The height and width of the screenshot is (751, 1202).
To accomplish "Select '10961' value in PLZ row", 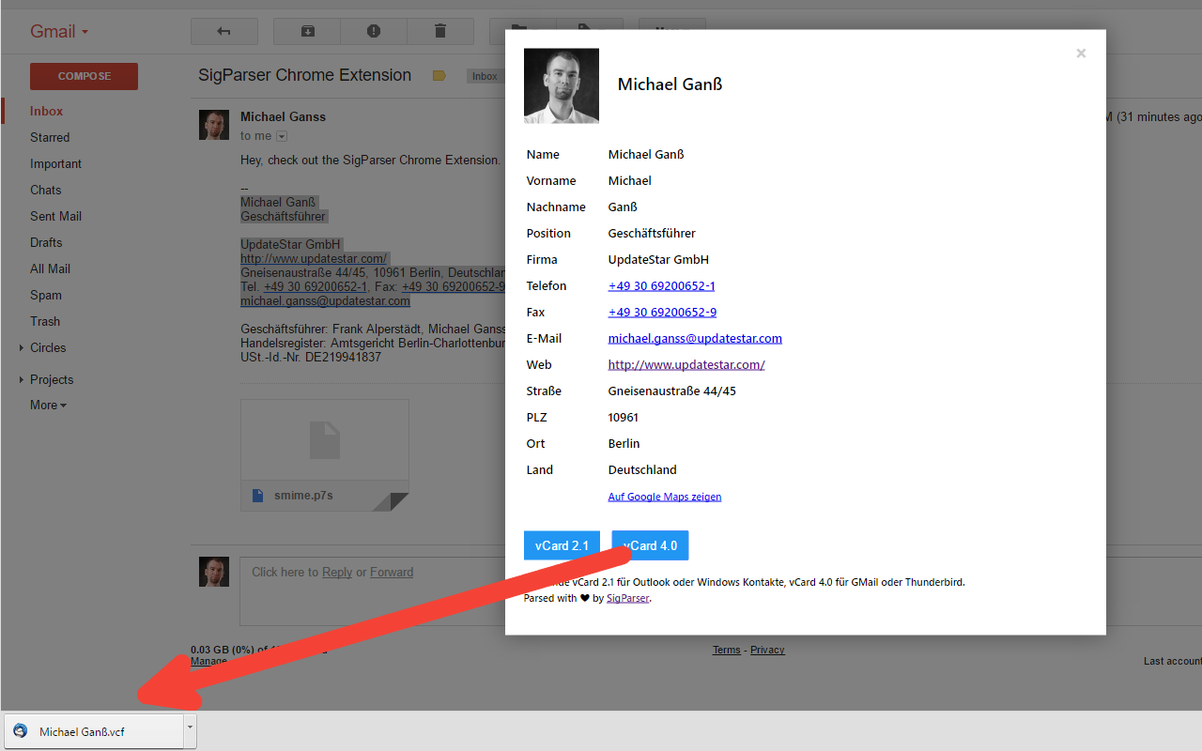I will coord(624,417).
